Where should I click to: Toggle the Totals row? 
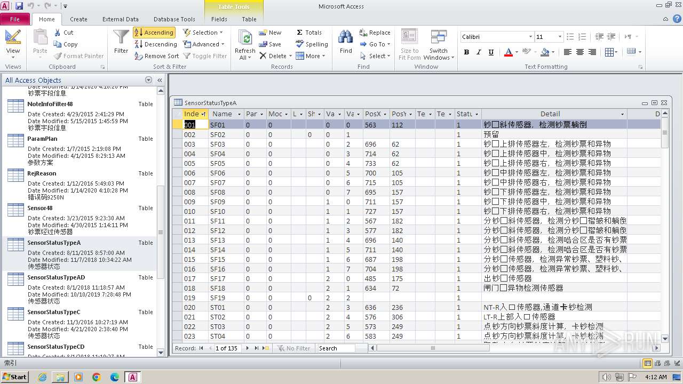pyautogui.click(x=309, y=33)
